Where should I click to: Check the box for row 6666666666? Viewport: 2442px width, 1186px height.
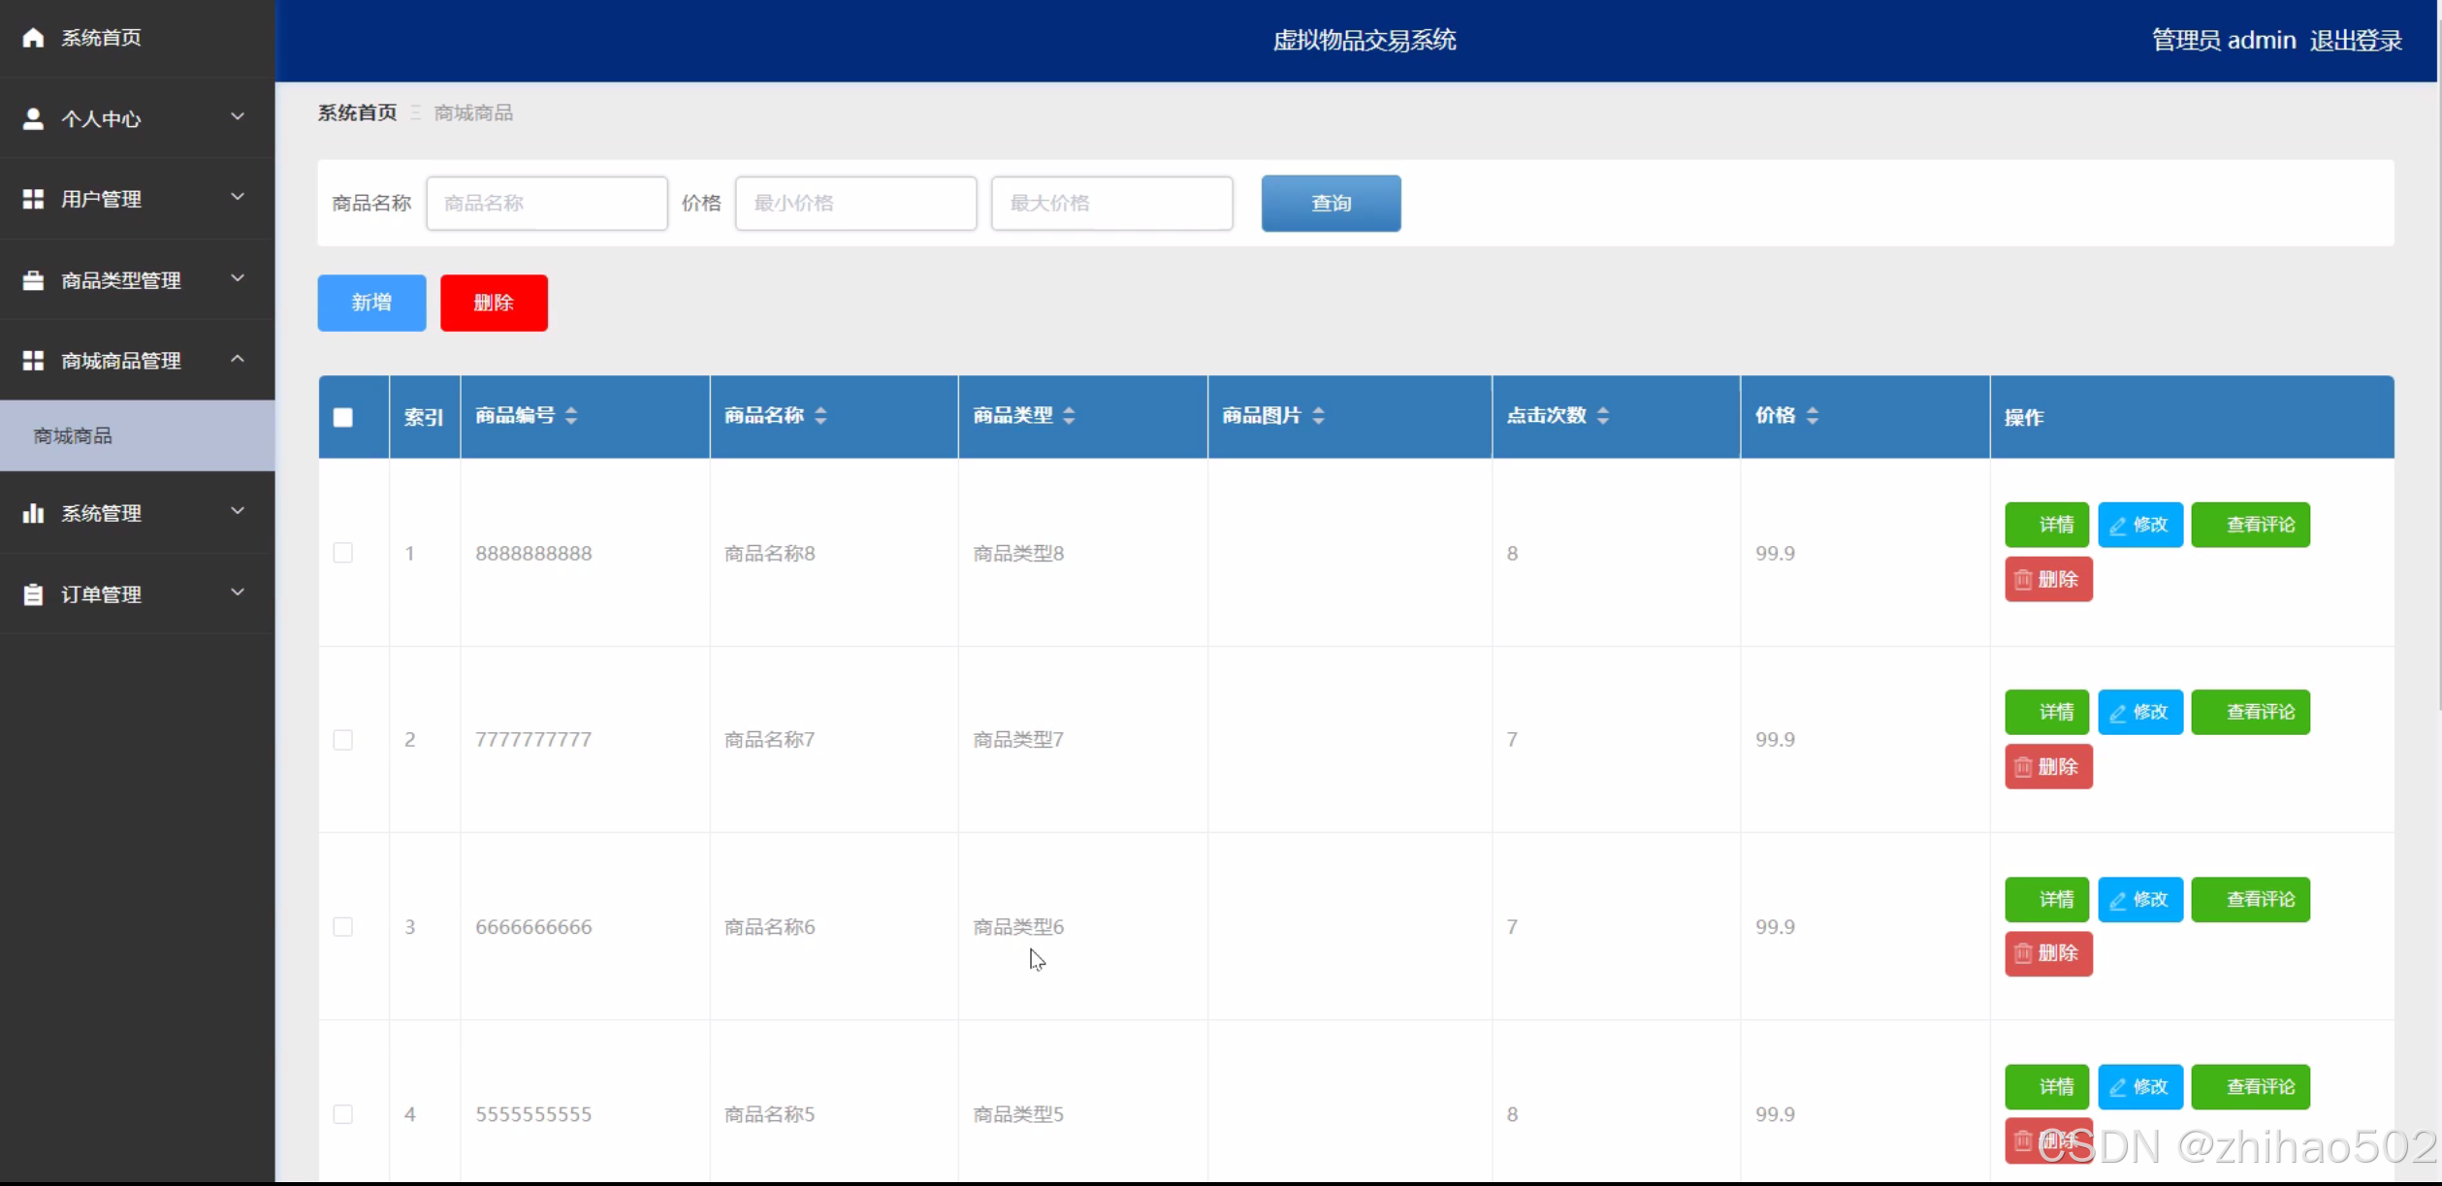(x=343, y=927)
